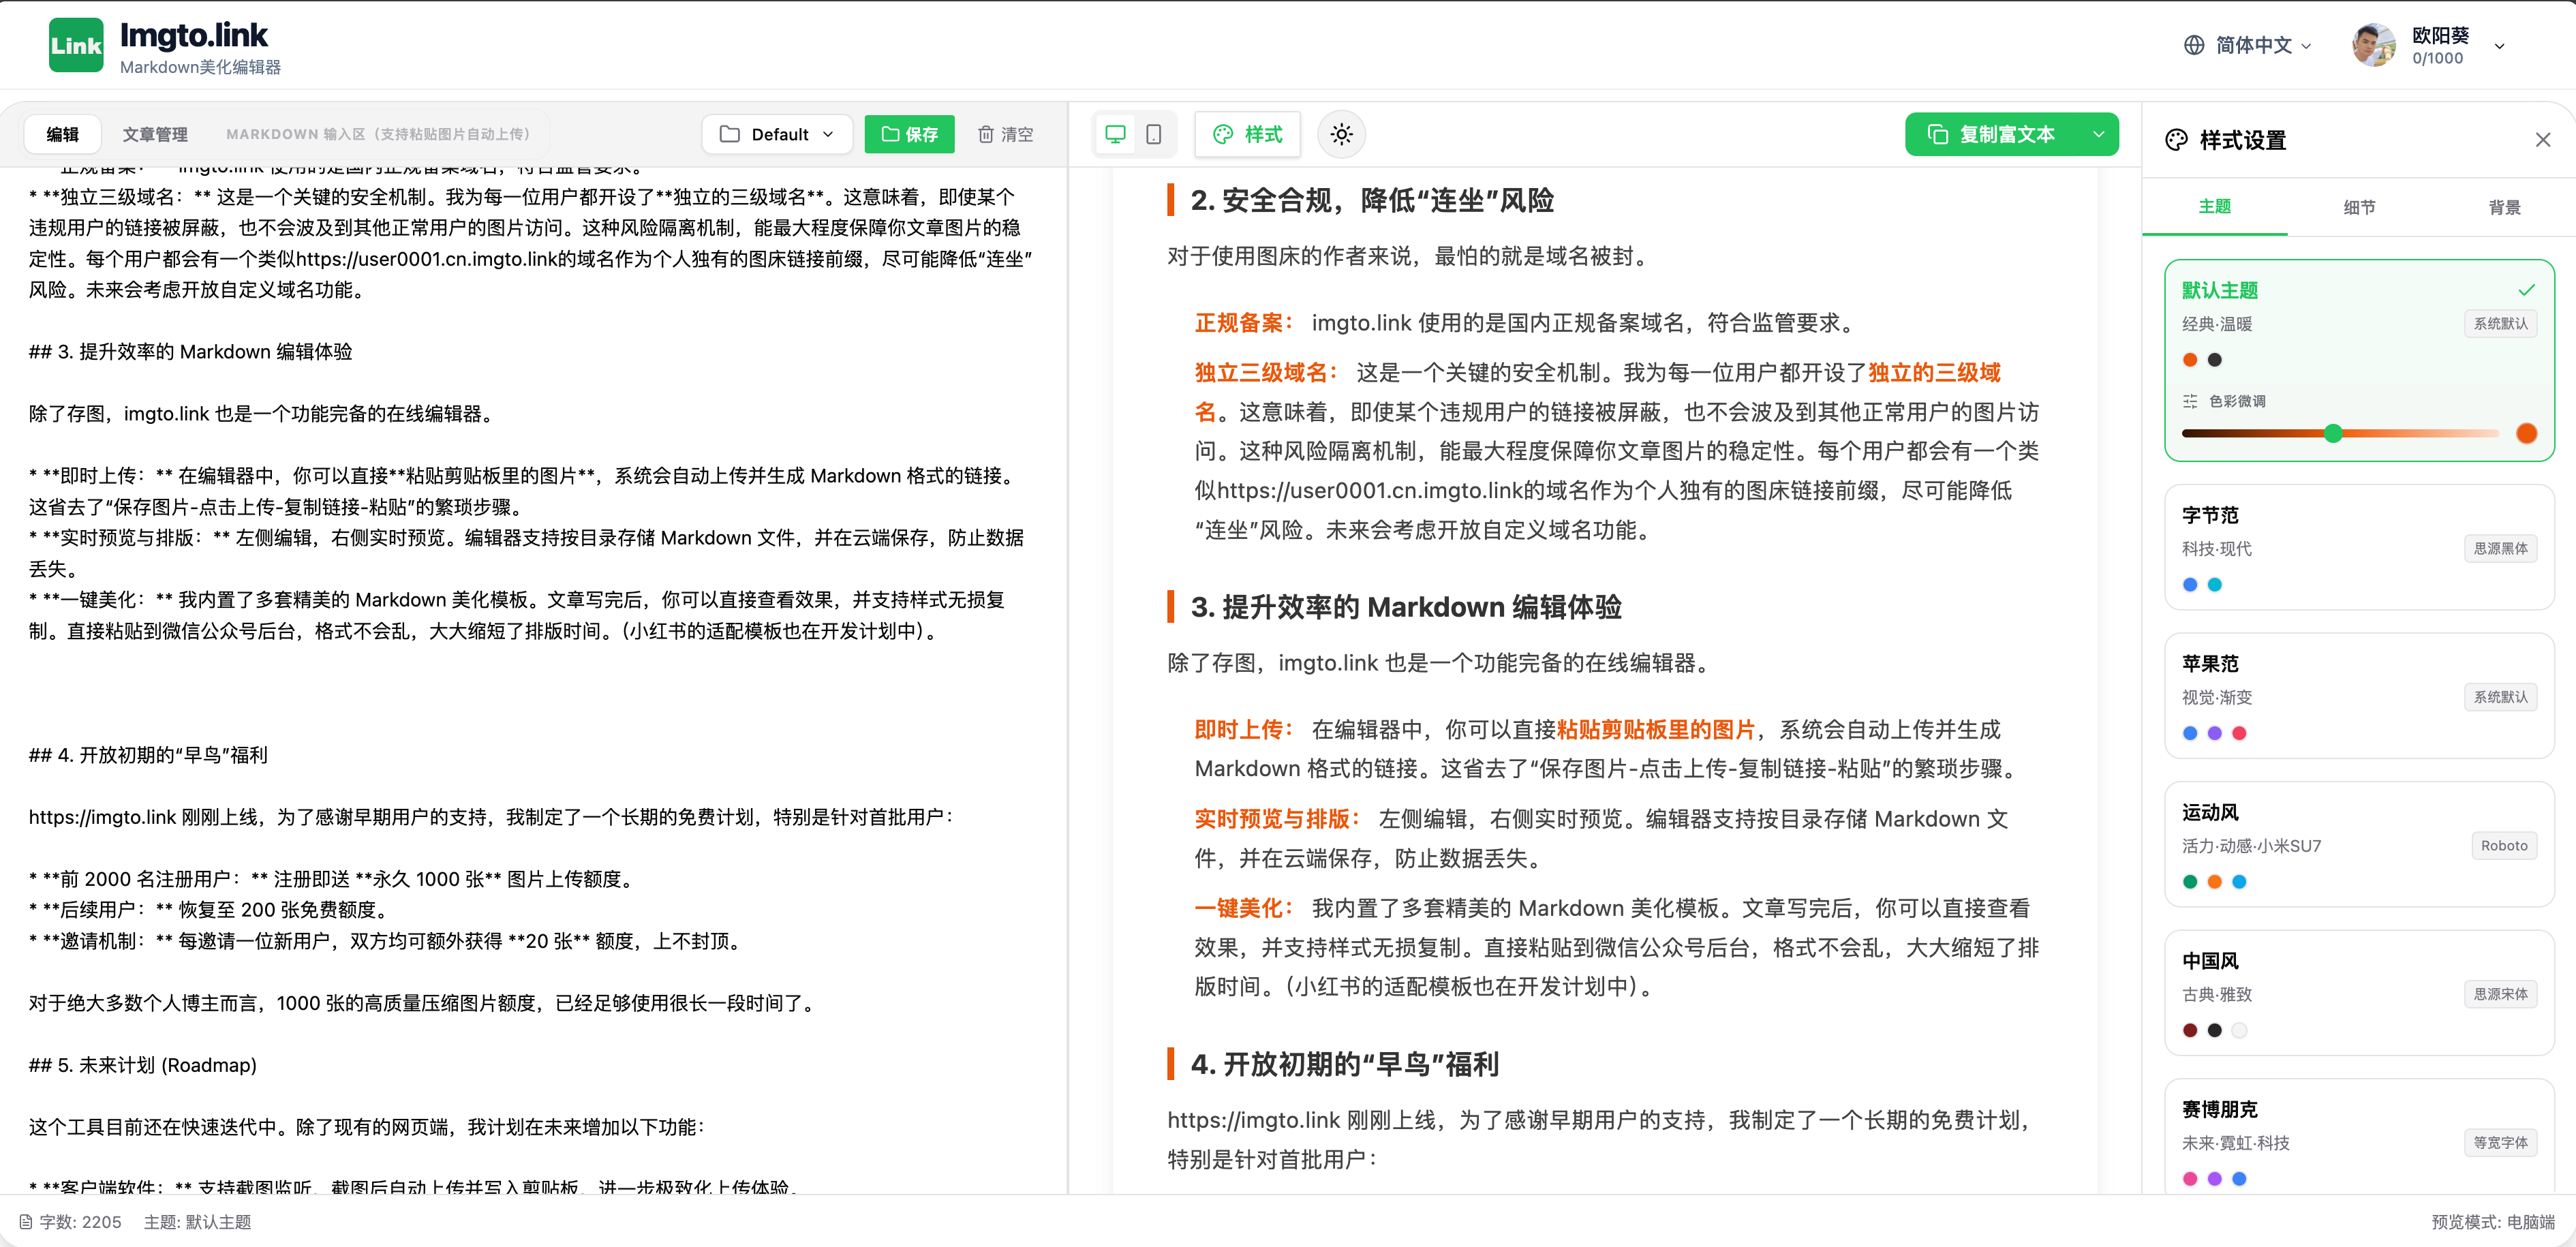Expand the copy rich text arrow
This screenshot has width=2576, height=1247.
click(2098, 134)
